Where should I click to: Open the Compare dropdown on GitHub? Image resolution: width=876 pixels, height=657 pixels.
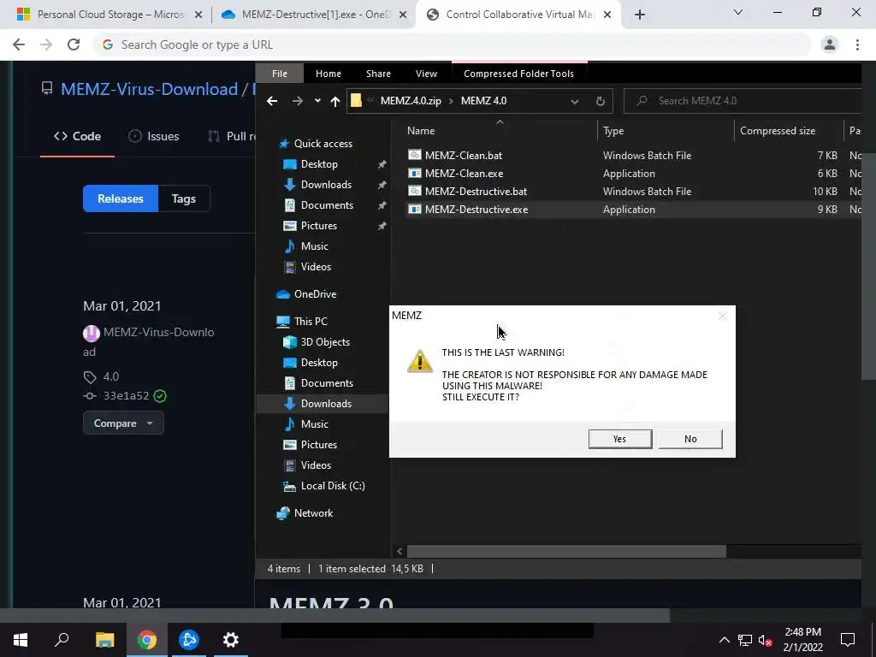(x=123, y=423)
